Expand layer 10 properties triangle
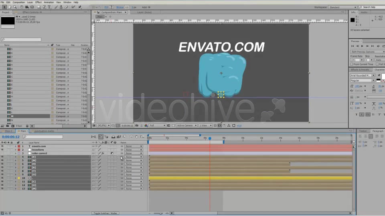This screenshot has height=216, width=385. point(16,178)
